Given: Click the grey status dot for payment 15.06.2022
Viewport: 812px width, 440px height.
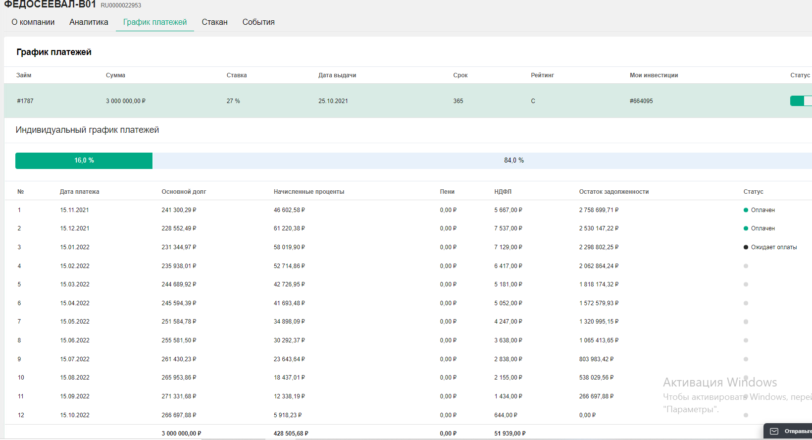Looking at the screenshot, I should 746,340.
